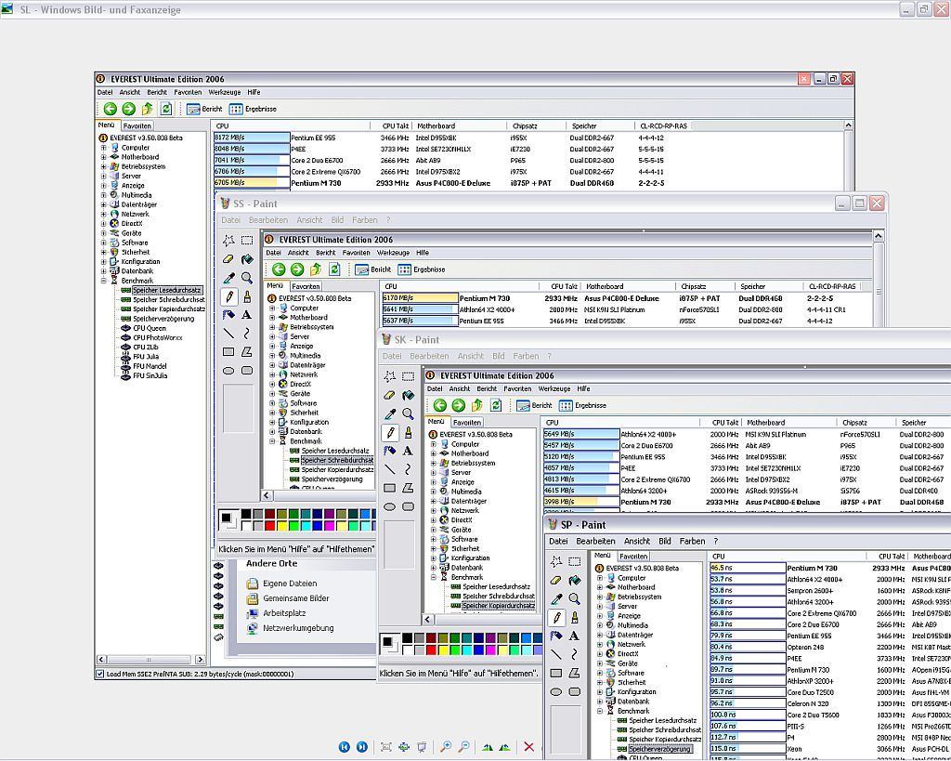
Task: Rotate image counterclockwise in viewer toolbar
Action: (504, 747)
